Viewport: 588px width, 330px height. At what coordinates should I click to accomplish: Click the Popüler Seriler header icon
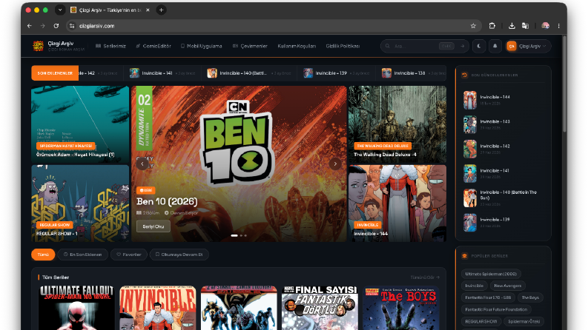click(465, 256)
